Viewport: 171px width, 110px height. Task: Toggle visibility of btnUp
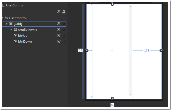[59, 36]
